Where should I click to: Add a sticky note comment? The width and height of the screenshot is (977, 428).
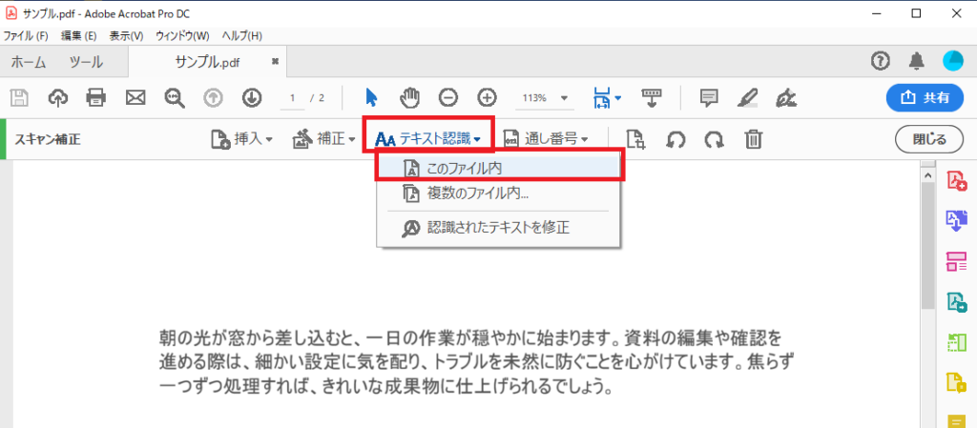pyautogui.click(x=708, y=97)
